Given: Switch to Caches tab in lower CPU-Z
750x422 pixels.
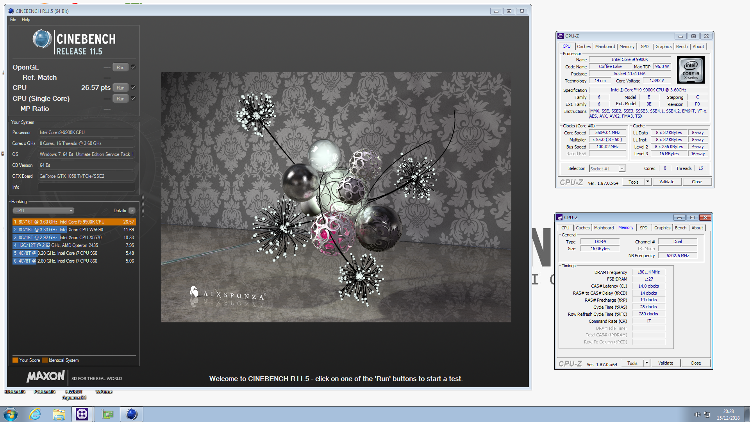Looking at the screenshot, I should click(582, 228).
